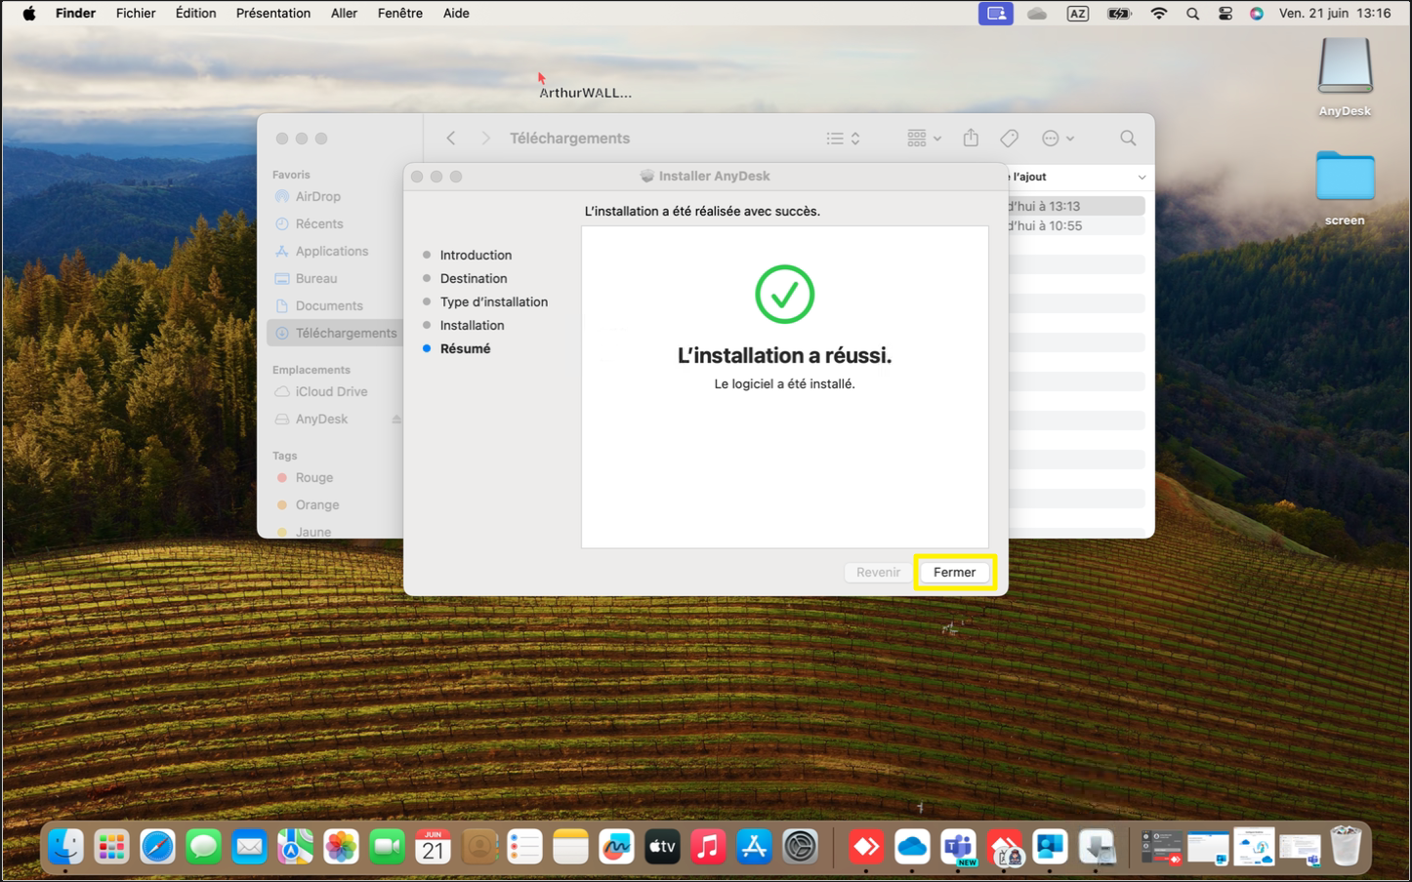Viewport: 1412px width, 882px height.
Task: Click the date and time in menu bar
Action: coord(1335,14)
